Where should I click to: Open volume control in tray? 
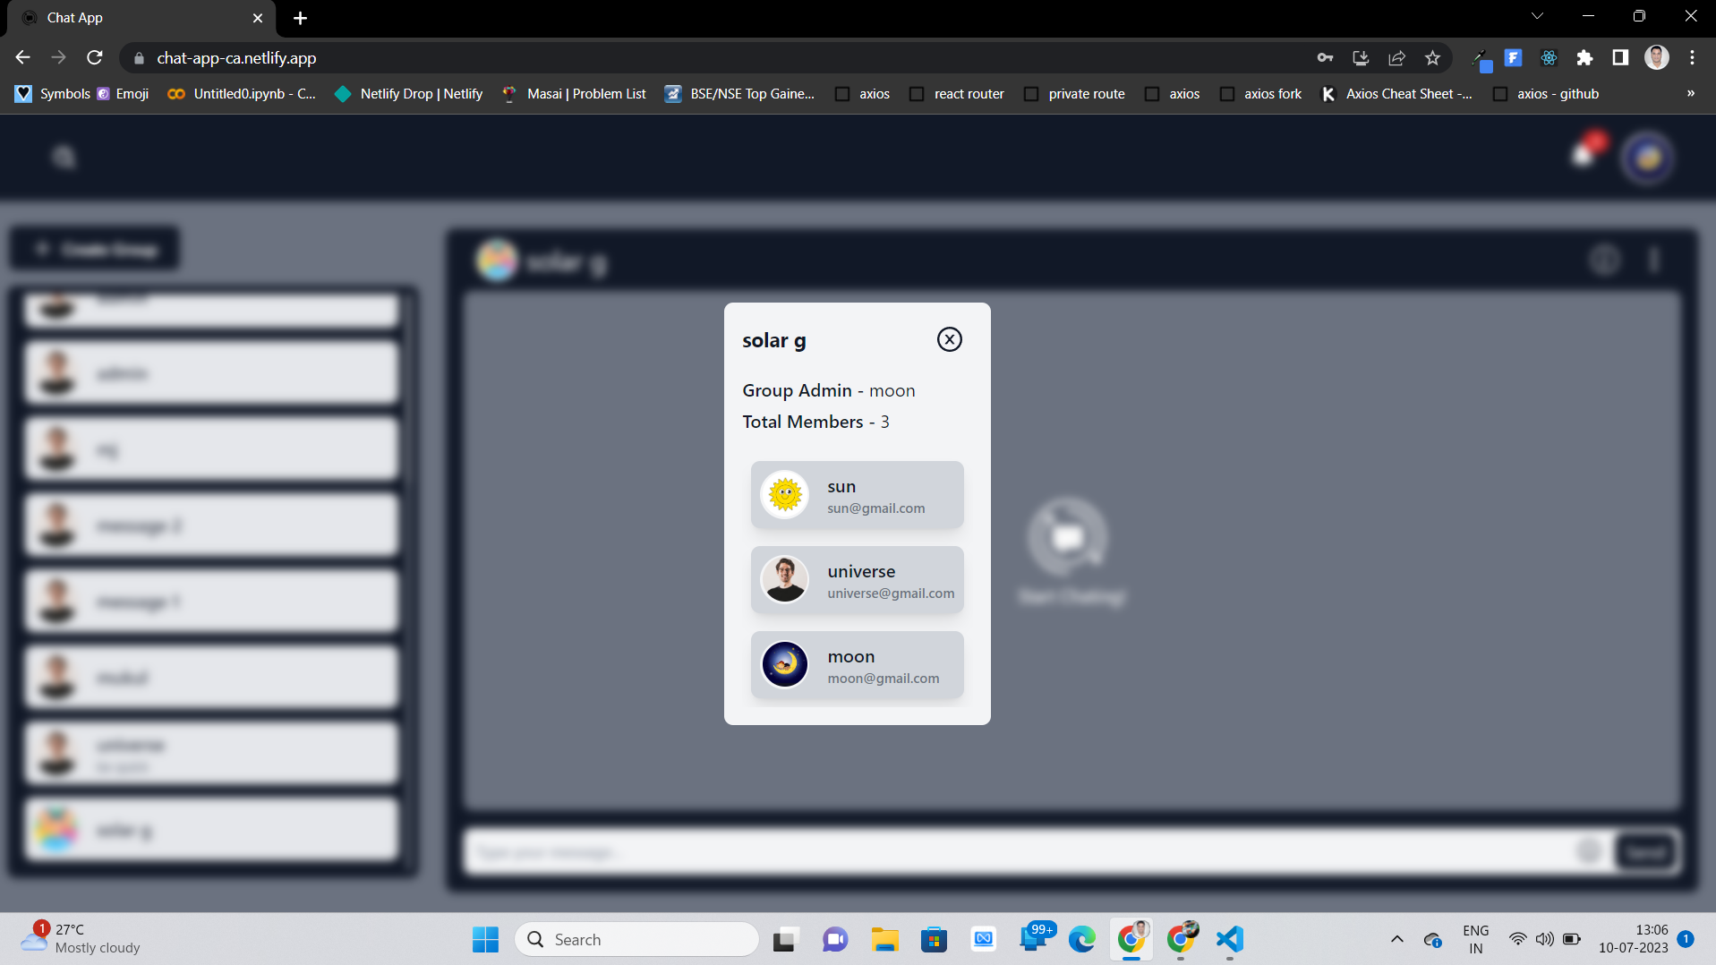point(1544,939)
